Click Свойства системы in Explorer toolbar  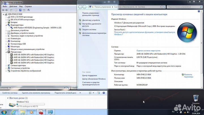coord(10,93)
